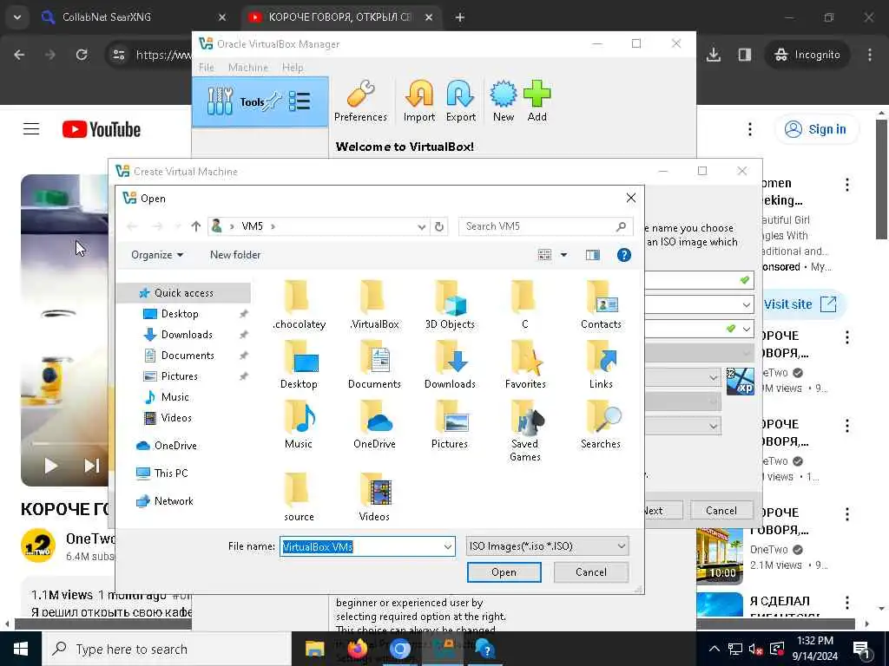
Task: Click Add machine icon in VirtualBox Manager
Action: coord(537,101)
